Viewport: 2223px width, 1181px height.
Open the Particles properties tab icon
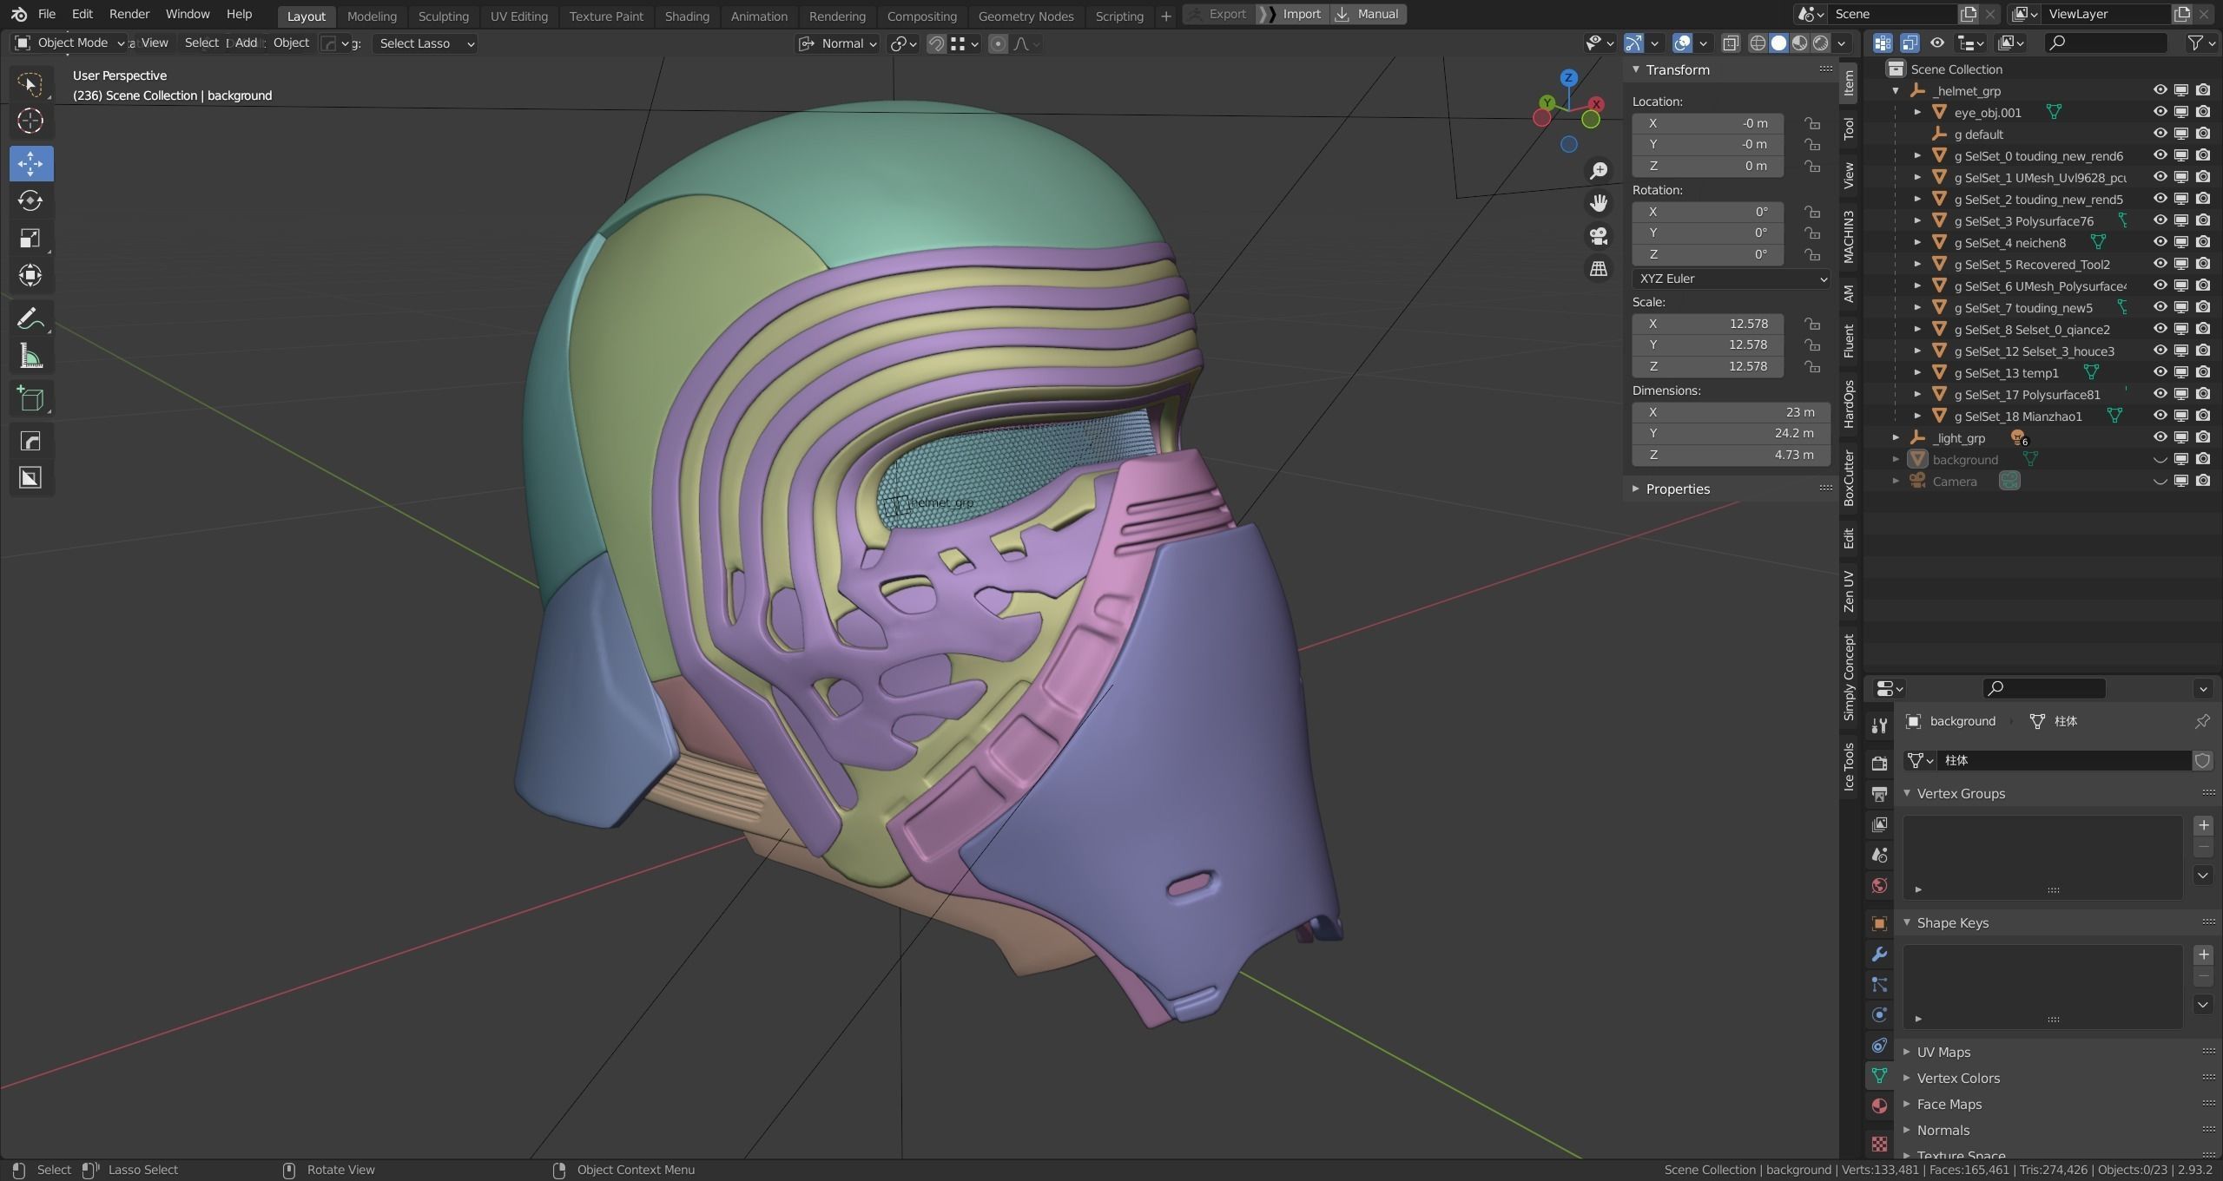click(1879, 984)
